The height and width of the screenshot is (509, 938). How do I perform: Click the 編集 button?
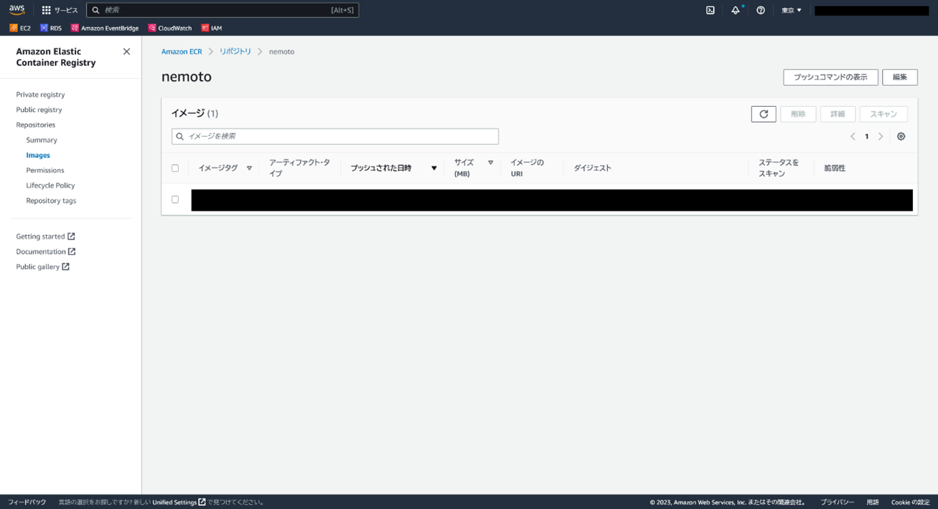(x=900, y=77)
